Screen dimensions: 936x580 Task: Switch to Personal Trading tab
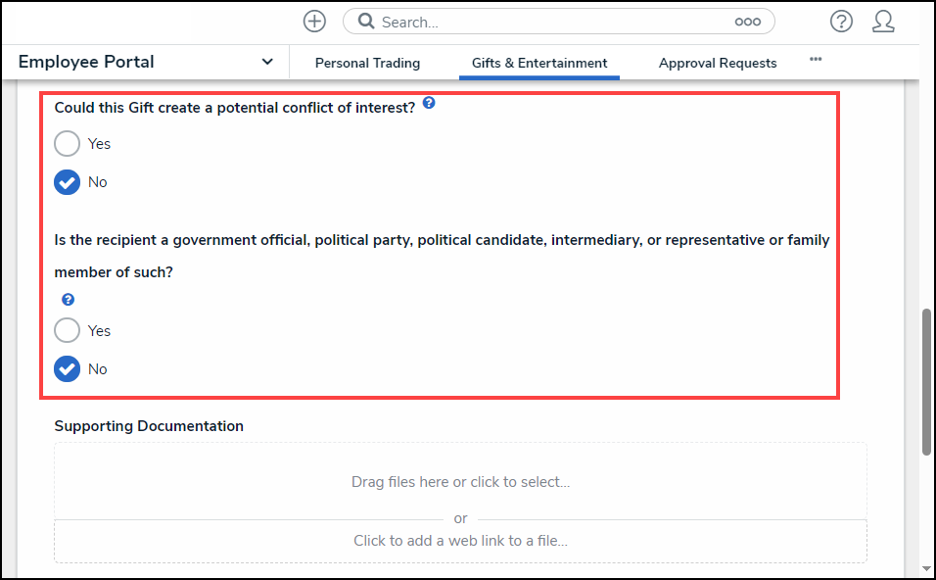click(x=367, y=63)
